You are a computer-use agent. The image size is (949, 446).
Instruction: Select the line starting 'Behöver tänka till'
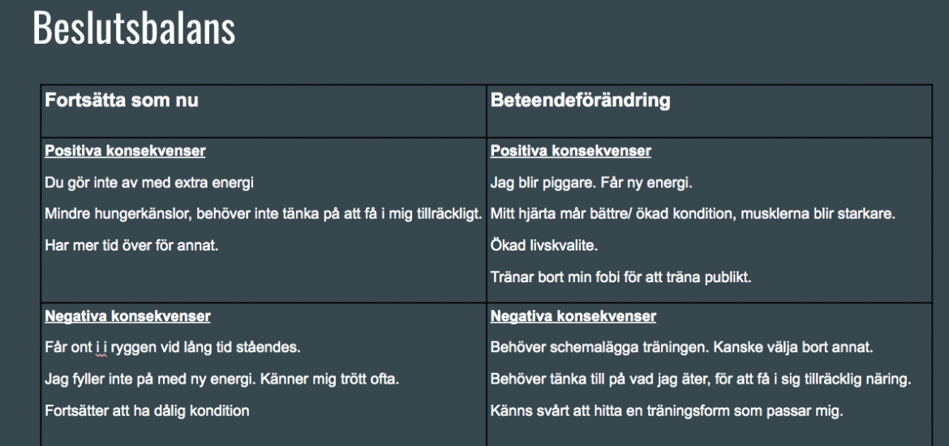(701, 380)
